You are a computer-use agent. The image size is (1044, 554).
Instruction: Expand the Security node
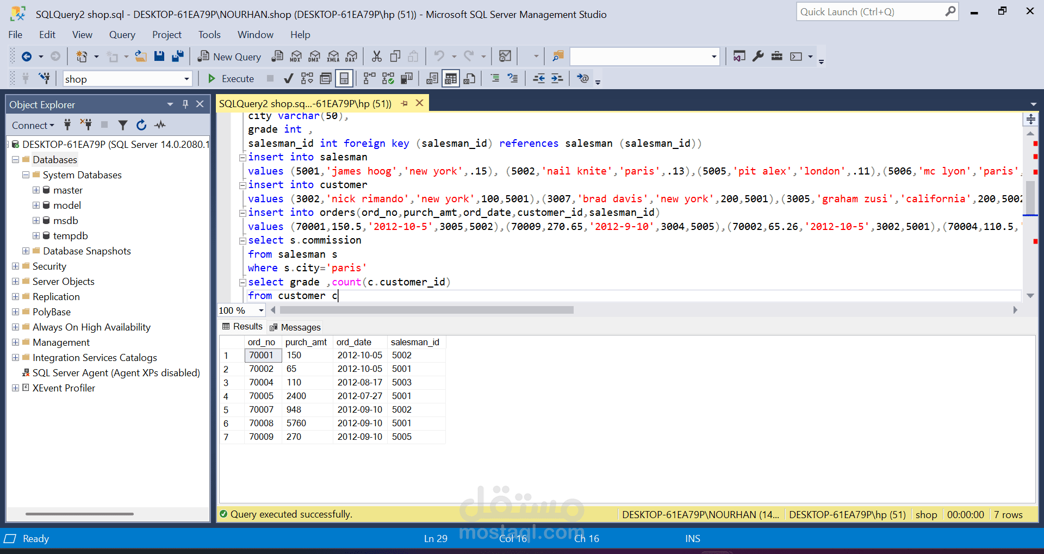[x=16, y=266]
